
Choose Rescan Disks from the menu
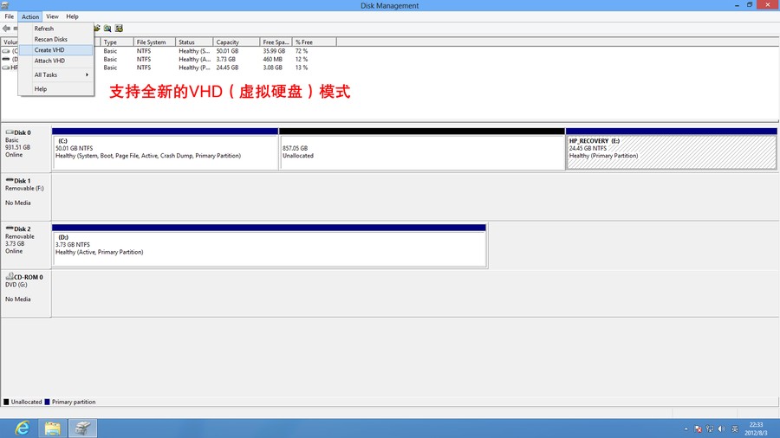click(50, 39)
